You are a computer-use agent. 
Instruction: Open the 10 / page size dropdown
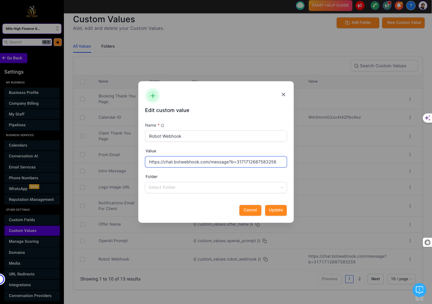(x=401, y=279)
